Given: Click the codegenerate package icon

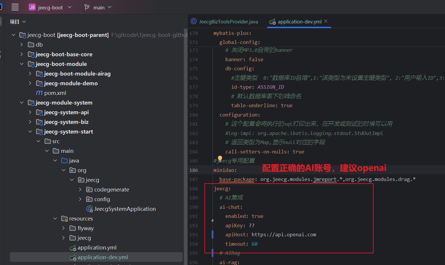Looking at the screenshot, I should [x=89, y=189].
